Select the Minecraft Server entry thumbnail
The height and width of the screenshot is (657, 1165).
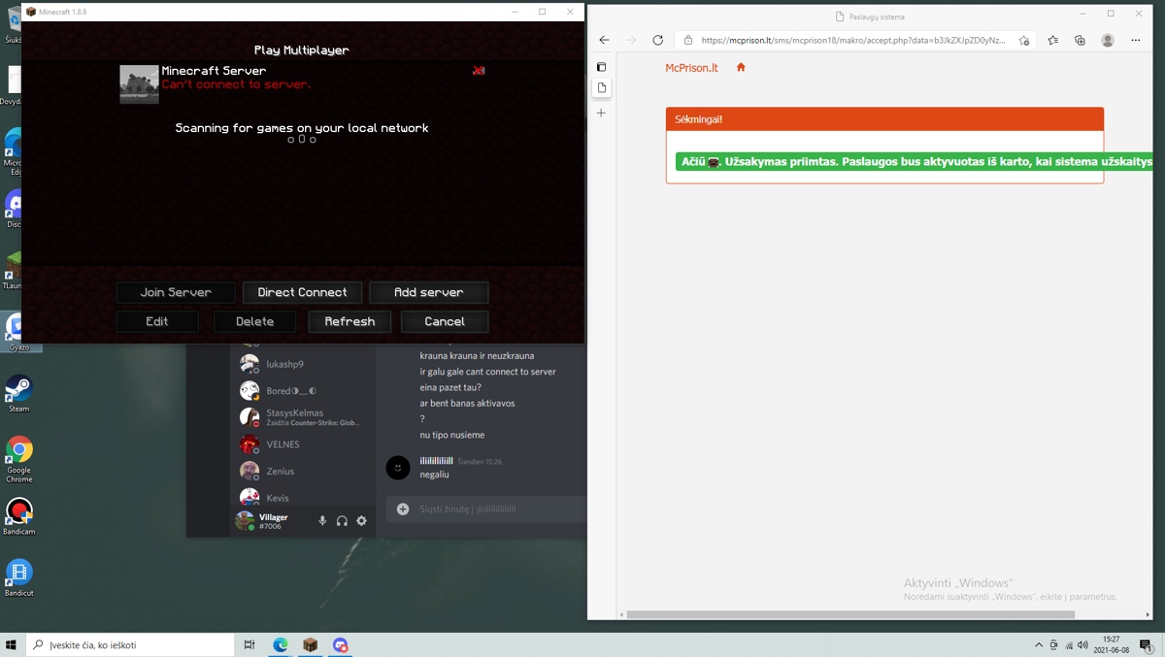click(139, 84)
